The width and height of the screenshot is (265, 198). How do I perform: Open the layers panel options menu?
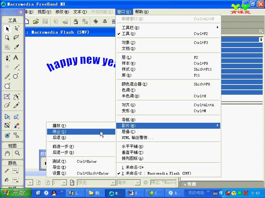(261, 31)
